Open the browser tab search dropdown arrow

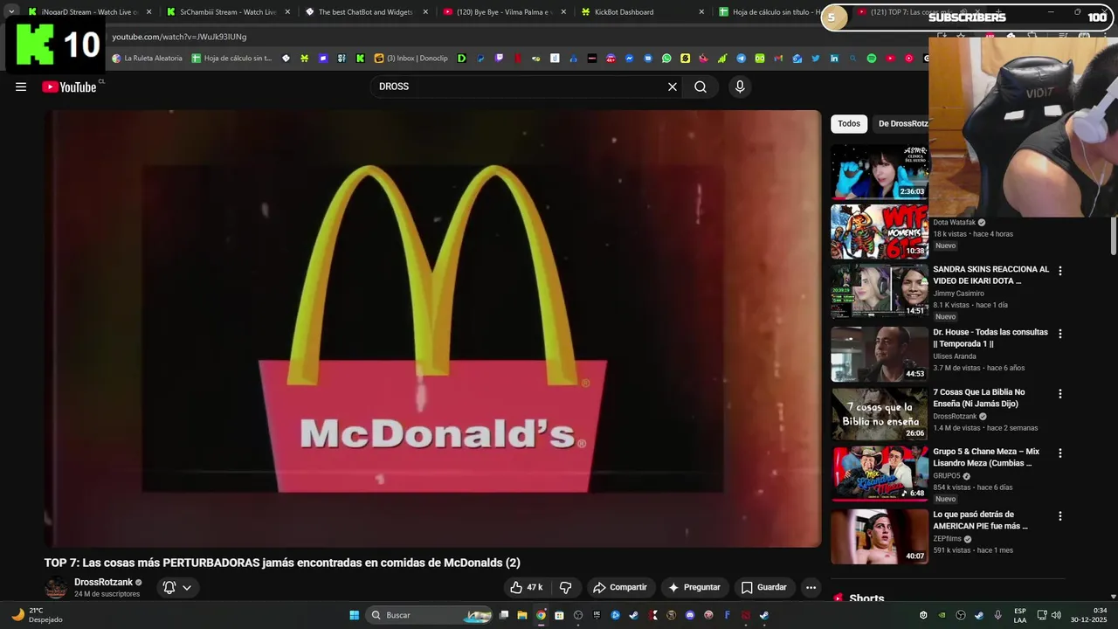11,11
